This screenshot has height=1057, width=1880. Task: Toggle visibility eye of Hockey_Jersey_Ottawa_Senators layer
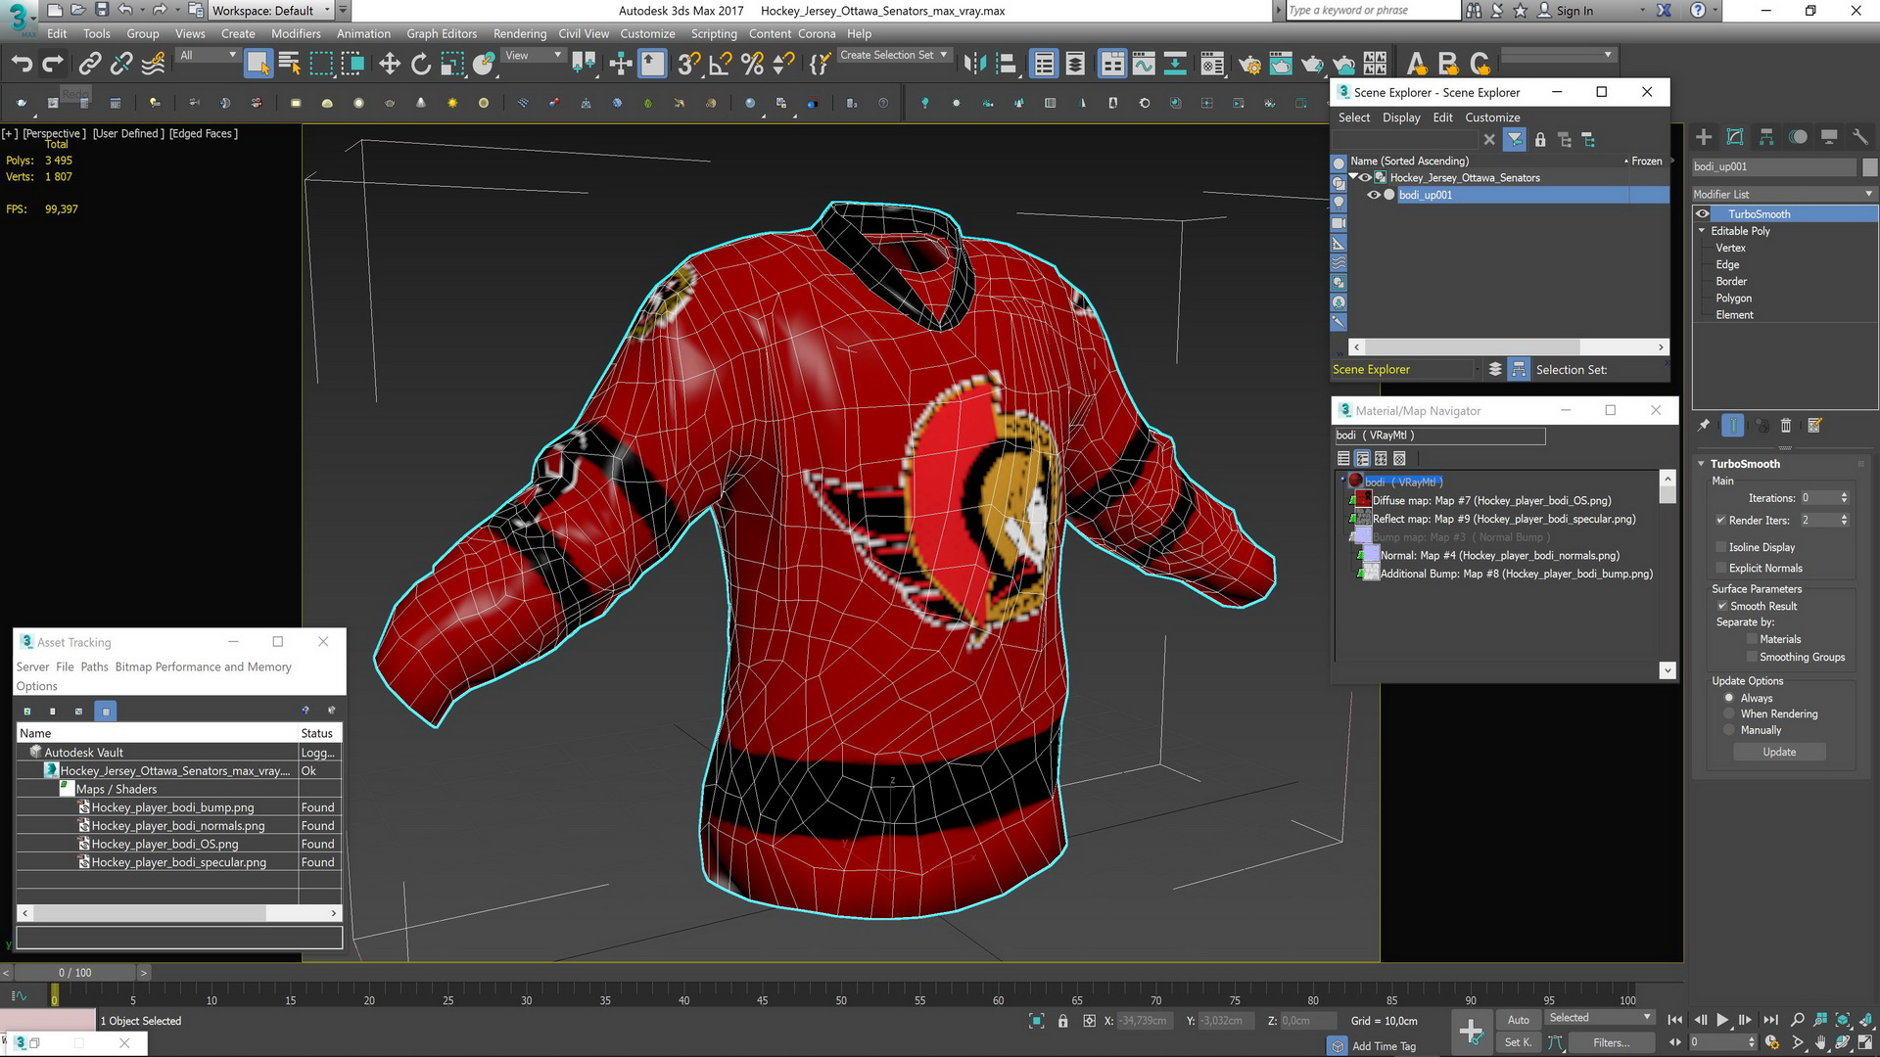pyautogui.click(x=1365, y=177)
